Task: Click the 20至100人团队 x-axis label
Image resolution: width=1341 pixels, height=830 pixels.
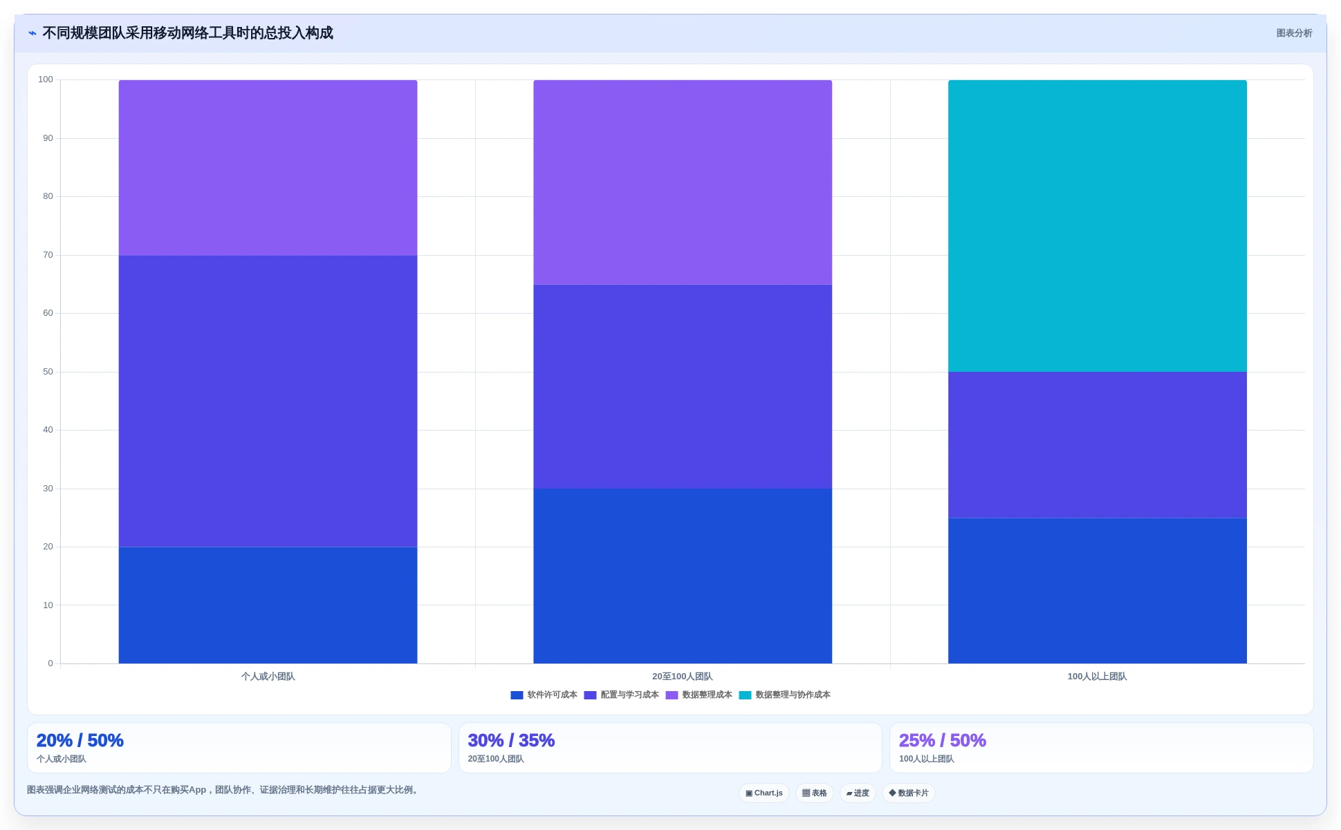Action: [x=683, y=677]
